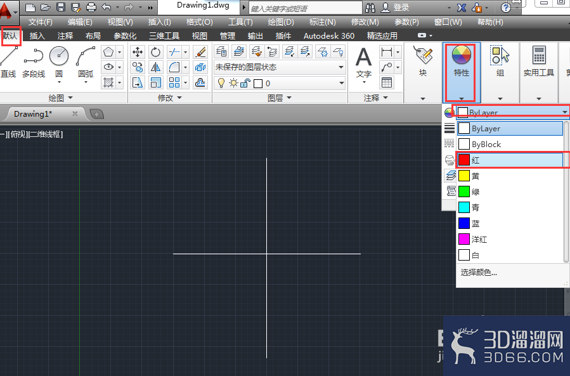Select the 圆 (Circle) tool
The width and height of the screenshot is (570, 376).
pos(59,62)
